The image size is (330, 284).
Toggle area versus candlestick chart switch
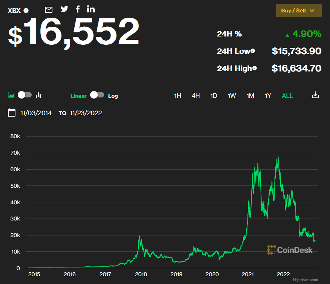(25, 95)
